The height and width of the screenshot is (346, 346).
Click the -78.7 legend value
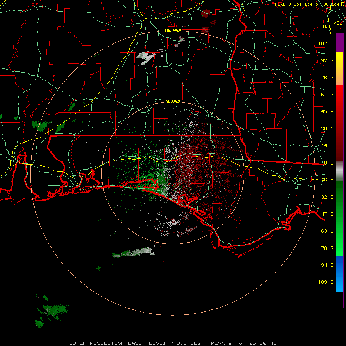326,248
